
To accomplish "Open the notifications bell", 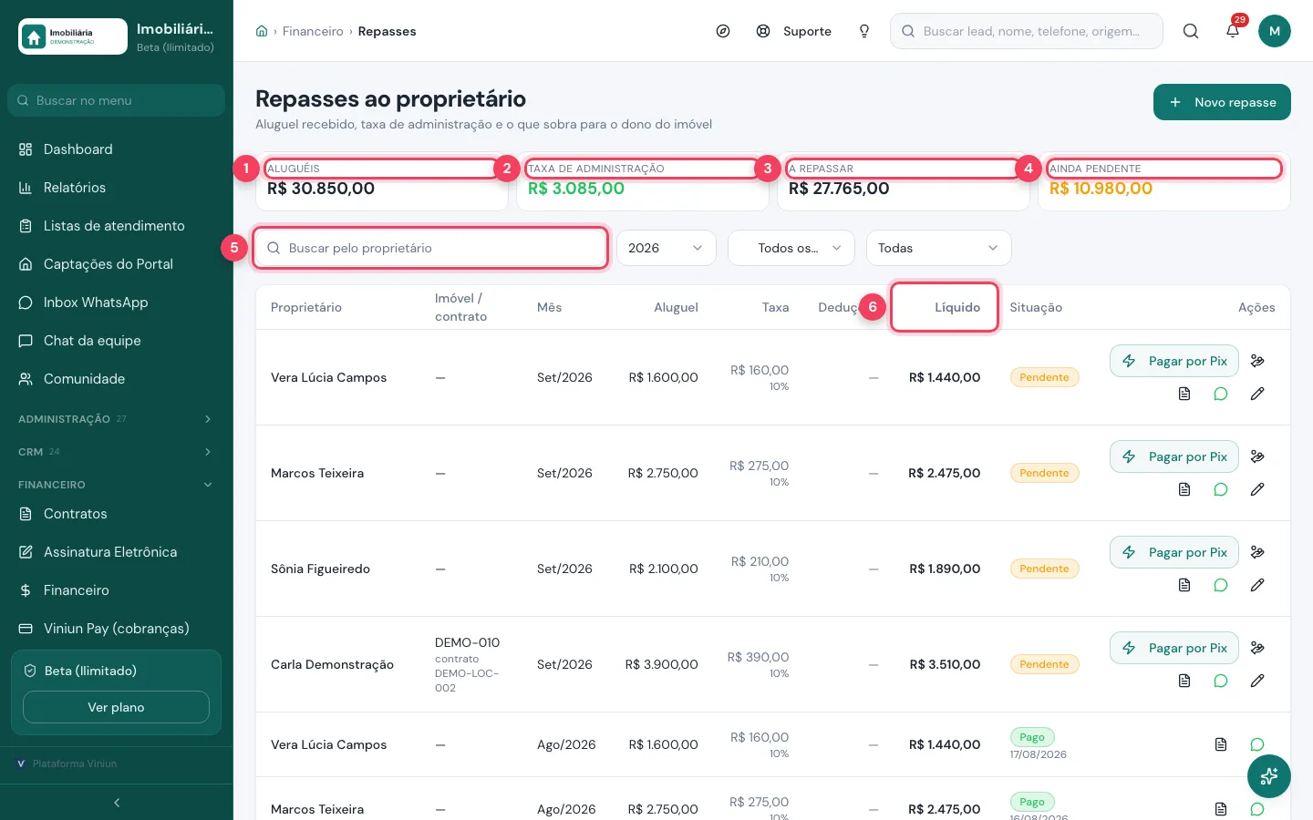I will tap(1233, 31).
